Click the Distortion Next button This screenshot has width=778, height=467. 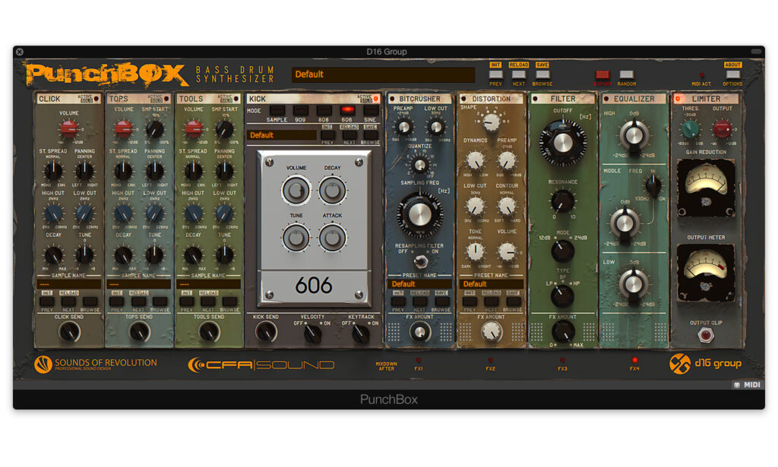[x=491, y=301]
